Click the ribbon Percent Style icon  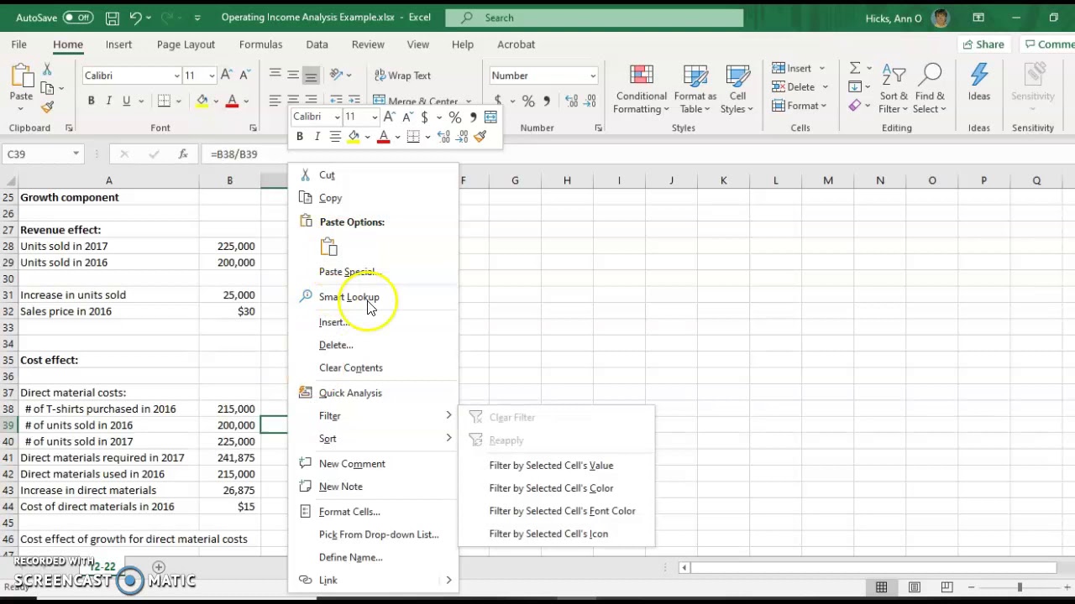coord(528,102)
